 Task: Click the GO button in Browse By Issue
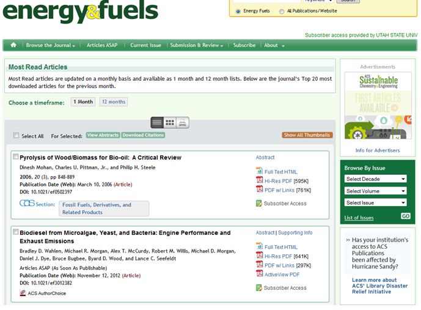coord(406,216)
